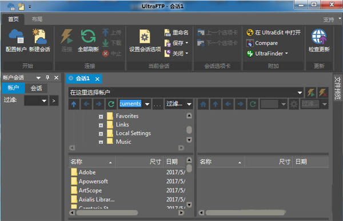The image size is (343, 221).
Task: Select the 帐户 tab in sidebar
Action: 13,88
